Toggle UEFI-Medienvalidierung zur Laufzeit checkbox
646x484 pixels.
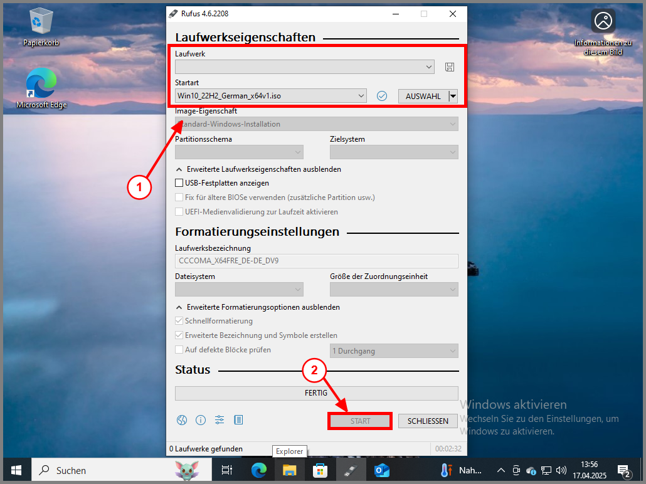pyautogui.click(x=179, y=212)
